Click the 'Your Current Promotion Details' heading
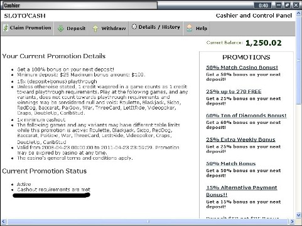The height and width of the screenshot is (226, 302). 54,56
